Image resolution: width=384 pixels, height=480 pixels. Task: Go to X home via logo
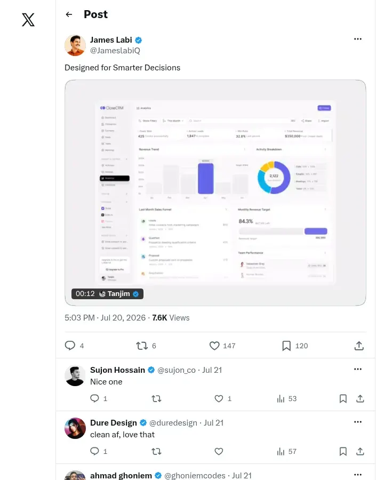pyautogui.click(x=28, y=20)
